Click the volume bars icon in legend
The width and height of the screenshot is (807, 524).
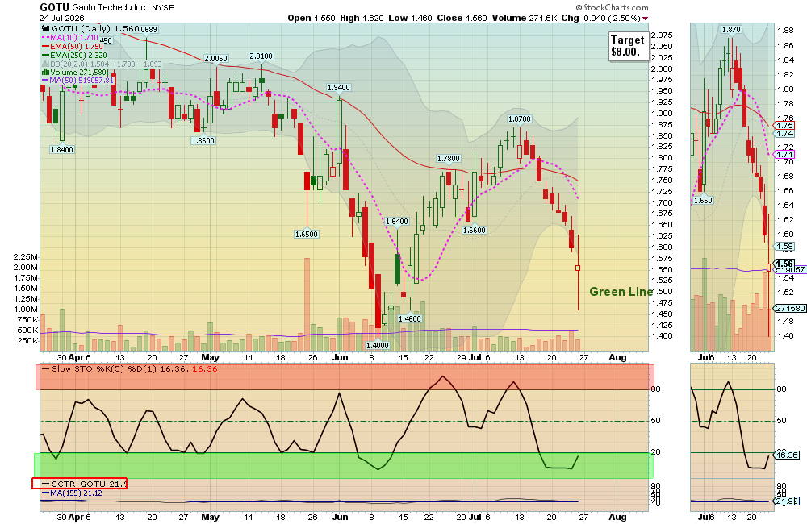point(44,73)
